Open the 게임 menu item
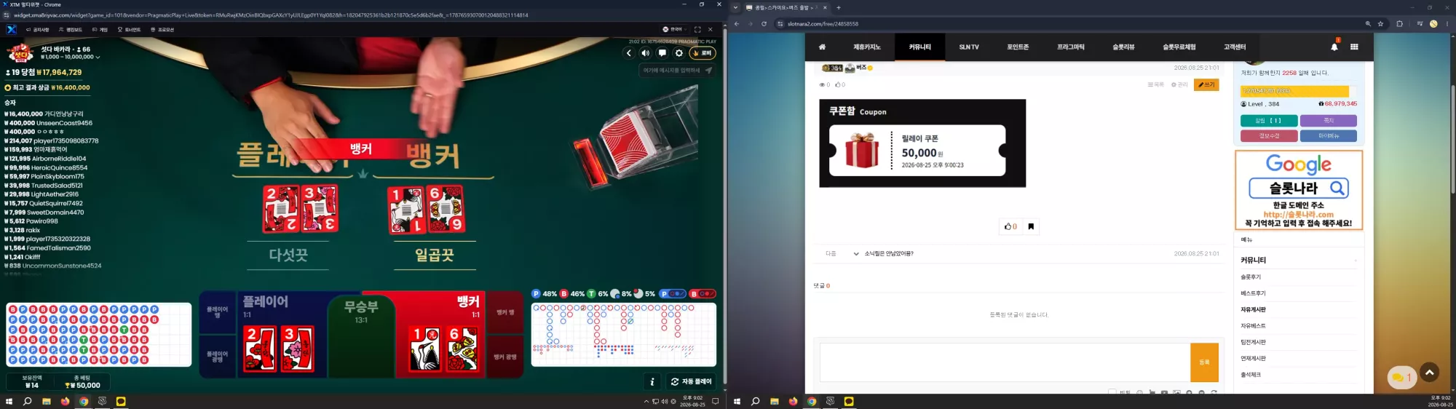The width and height of the screenshot is (1456, 409). click(x=100, y=30)
